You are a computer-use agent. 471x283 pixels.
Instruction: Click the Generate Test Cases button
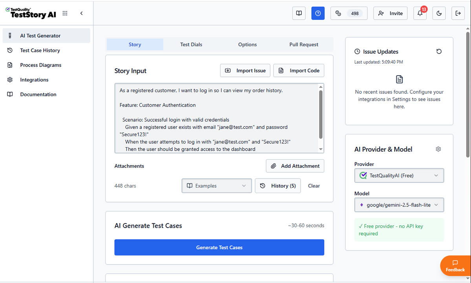click(x=219, y=247)
